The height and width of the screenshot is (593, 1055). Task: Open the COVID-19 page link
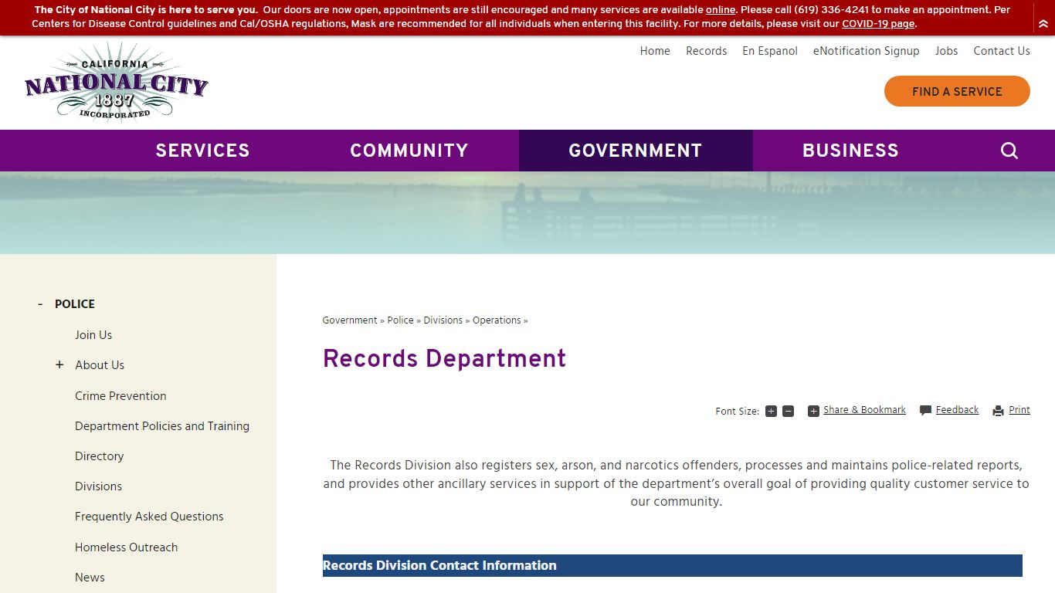(x=878, y=24)
